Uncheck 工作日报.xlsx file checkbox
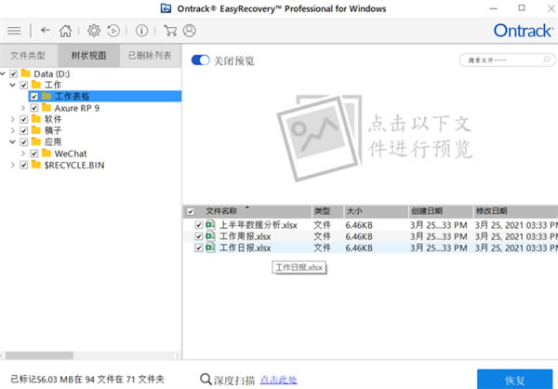Viewport: 558px width, 389px height. tap(199, 248)
